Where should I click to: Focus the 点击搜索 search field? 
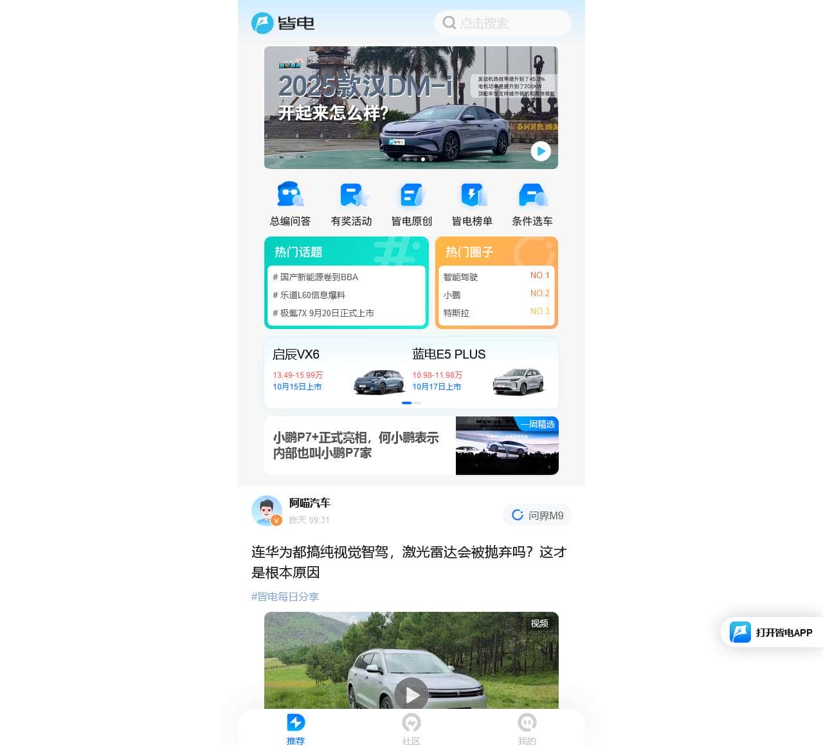[x=503, y=23]
